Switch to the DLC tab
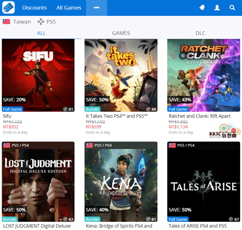 pyautogui.click(x=201, y=33)
